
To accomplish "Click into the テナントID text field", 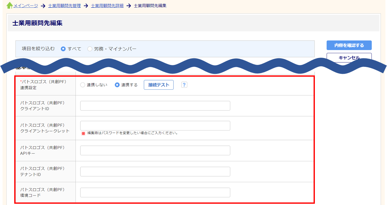I will pyautogui.click(x=155, y=171).
